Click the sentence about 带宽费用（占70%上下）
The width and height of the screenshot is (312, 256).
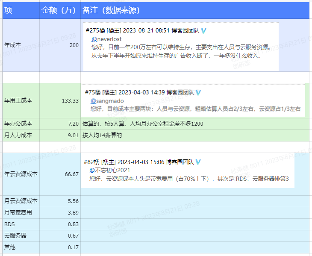click(x=189, y=179)
